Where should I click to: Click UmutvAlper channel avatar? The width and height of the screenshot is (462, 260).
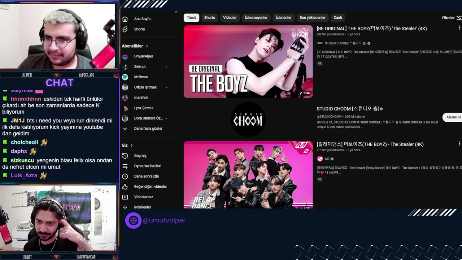click(125, 56)
